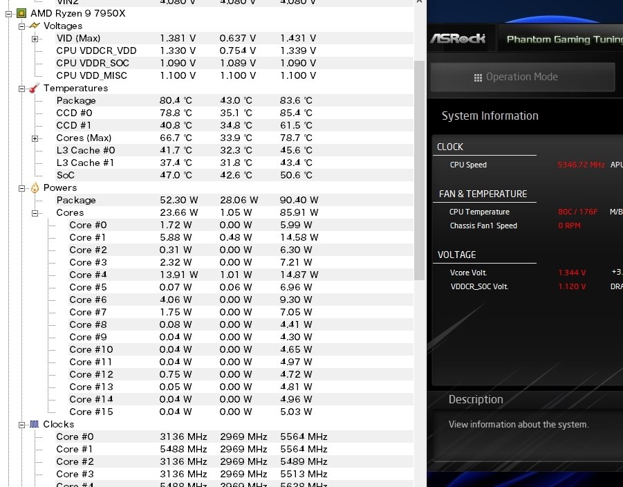The height and width of the screenshot is (487, 623).
Task: Select the Package temperature row
Action: (234, 100)
